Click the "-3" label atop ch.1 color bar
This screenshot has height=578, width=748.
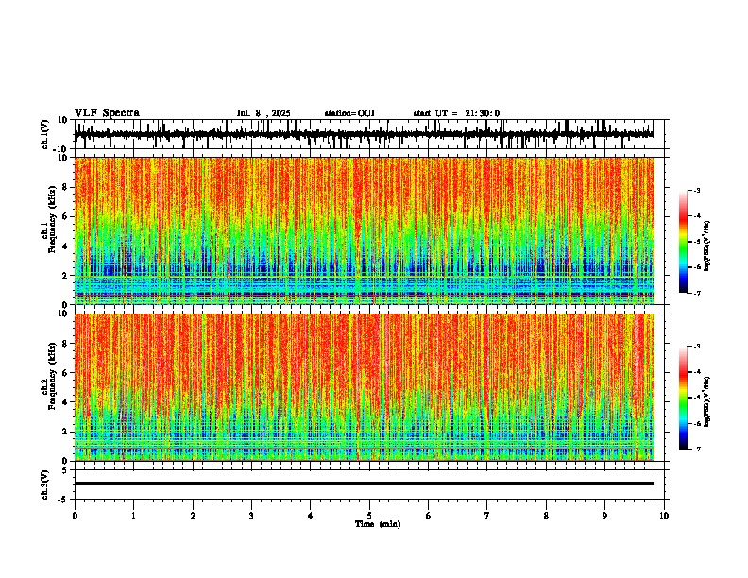(696, 190)
